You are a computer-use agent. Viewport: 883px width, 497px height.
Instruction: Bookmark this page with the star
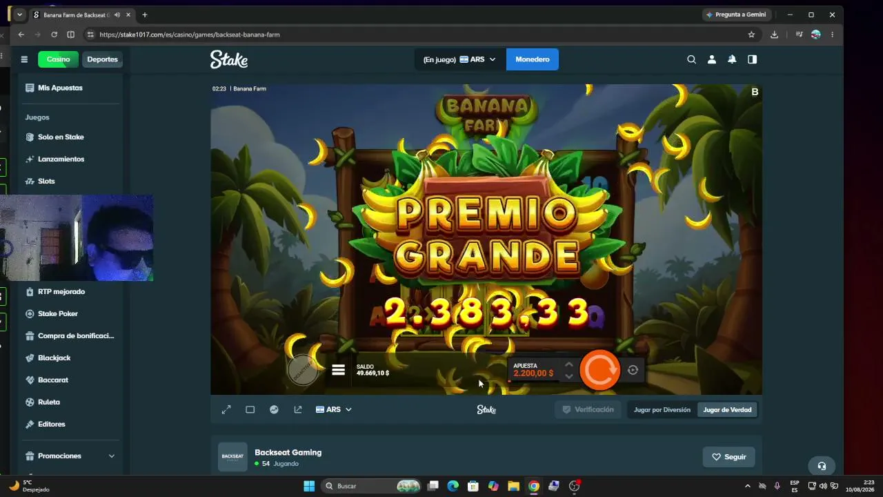pos(751,35)
